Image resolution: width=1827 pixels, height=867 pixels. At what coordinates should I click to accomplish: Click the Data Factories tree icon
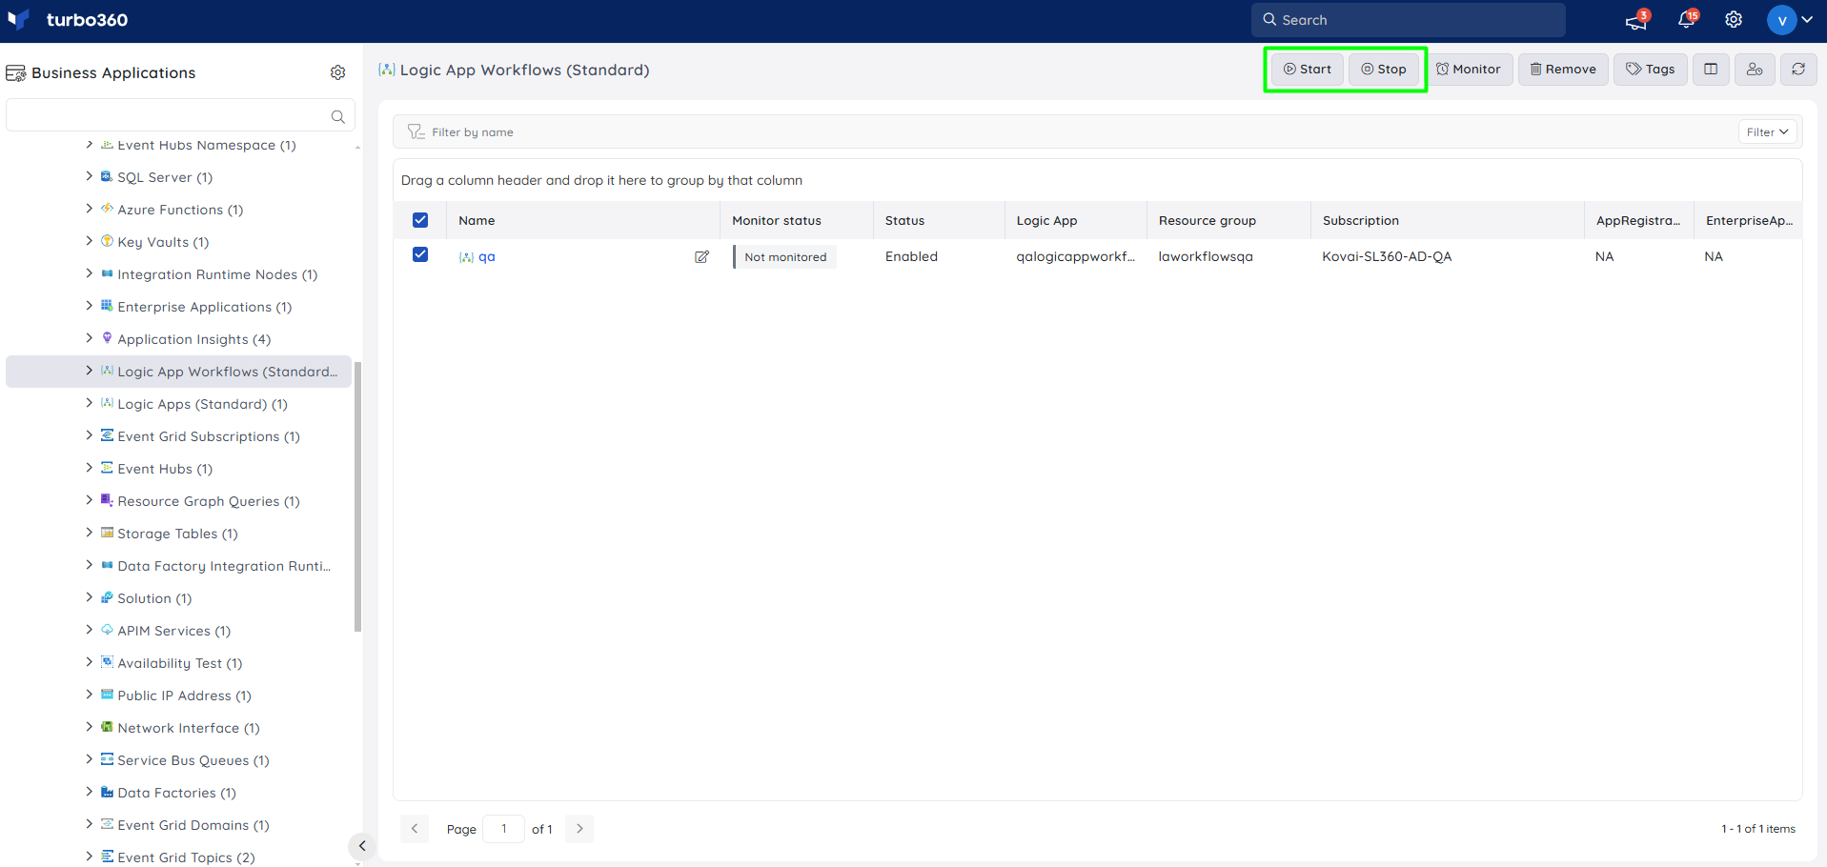point(107,792)
